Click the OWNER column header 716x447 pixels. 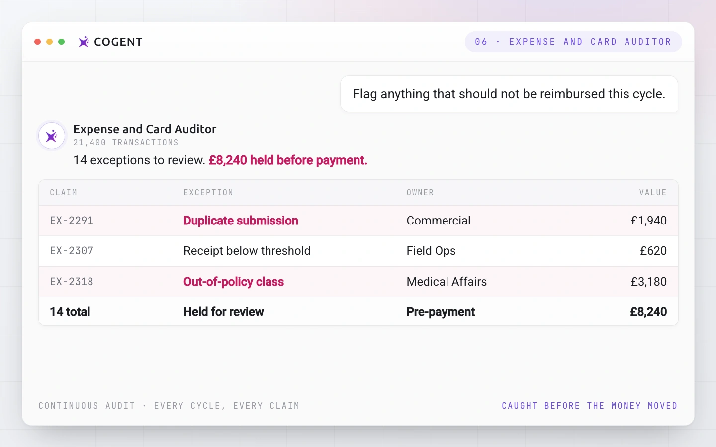point(420,193)
